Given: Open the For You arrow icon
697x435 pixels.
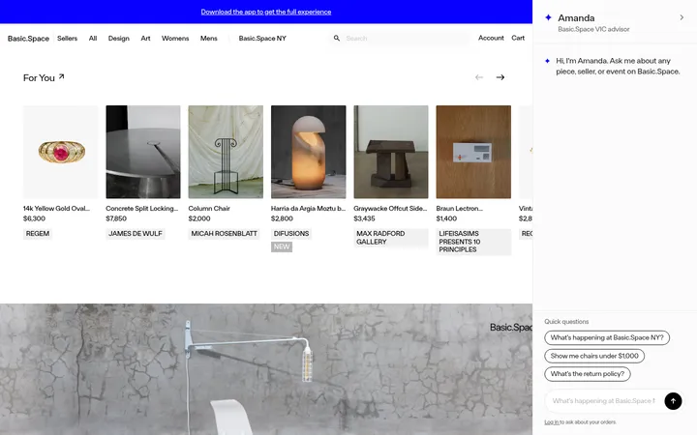Looking at the screenshot, I should click(61, 76).
